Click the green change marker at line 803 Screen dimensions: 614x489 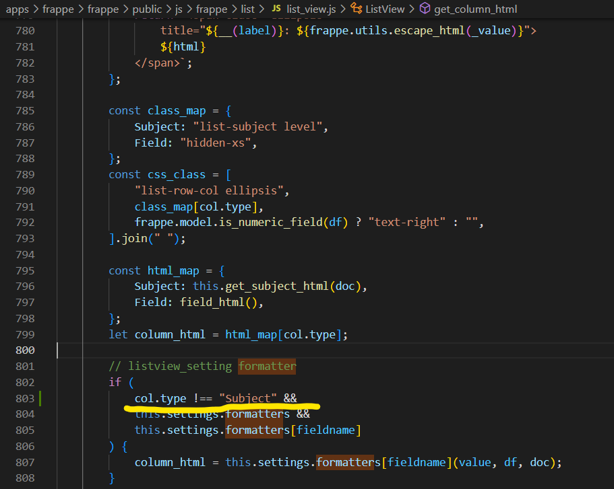pos(40,399)
